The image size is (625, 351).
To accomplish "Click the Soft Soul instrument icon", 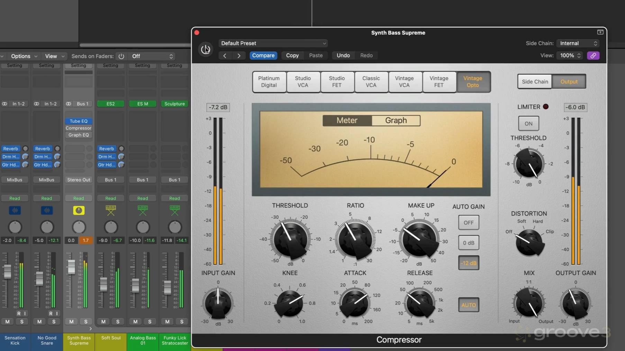I will click(111, 210).
